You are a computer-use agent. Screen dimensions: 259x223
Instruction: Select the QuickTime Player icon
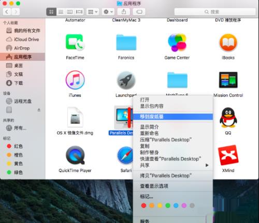point(75,155)
